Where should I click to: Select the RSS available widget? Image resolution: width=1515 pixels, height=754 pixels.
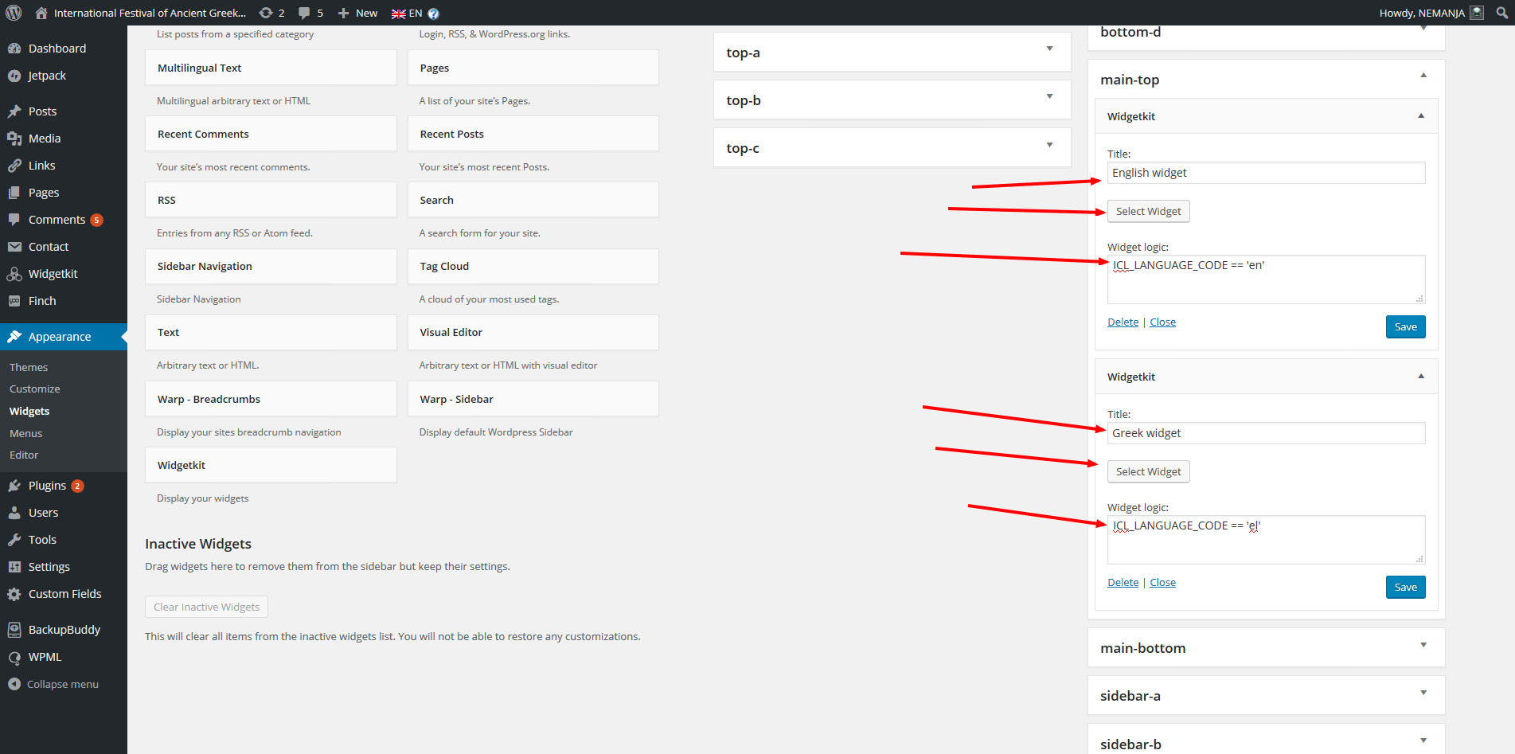coord(271,200)
